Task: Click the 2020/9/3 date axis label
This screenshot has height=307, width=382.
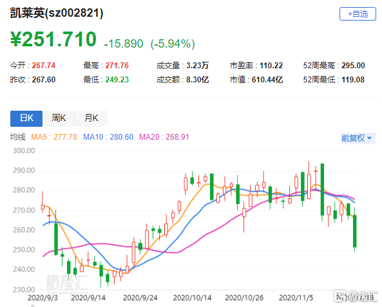Action: 43,298
